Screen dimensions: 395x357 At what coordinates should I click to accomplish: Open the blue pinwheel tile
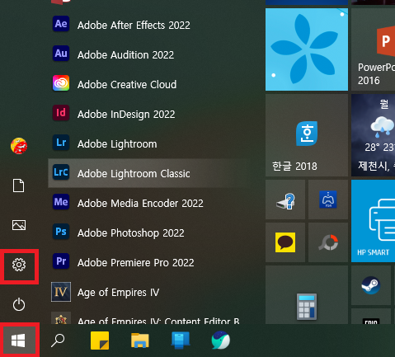(x=307, y=49)
